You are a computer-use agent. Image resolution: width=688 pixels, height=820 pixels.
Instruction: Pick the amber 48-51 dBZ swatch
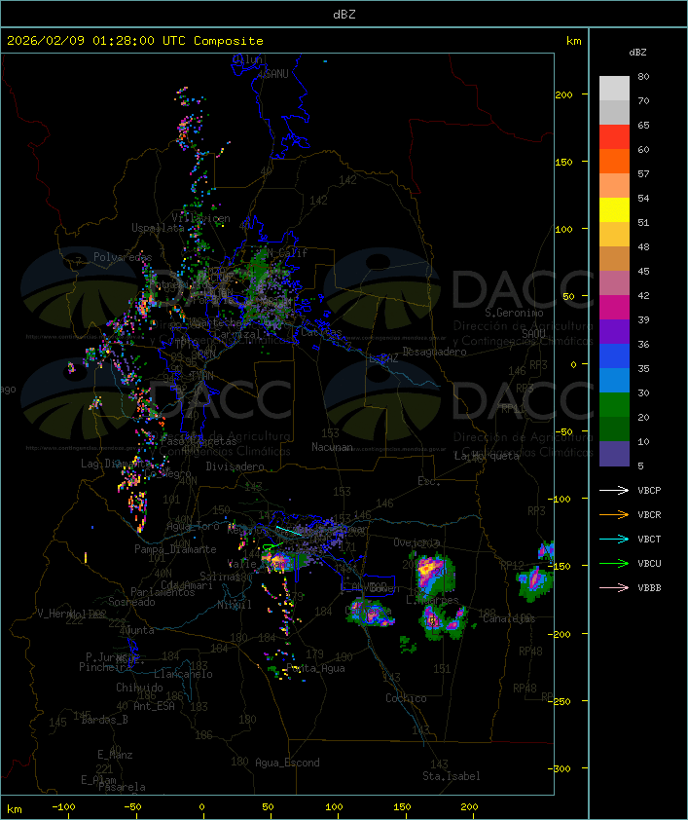tap(614, 235)
